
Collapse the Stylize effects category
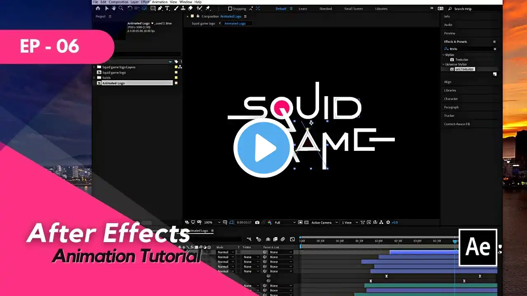[444, 55]
